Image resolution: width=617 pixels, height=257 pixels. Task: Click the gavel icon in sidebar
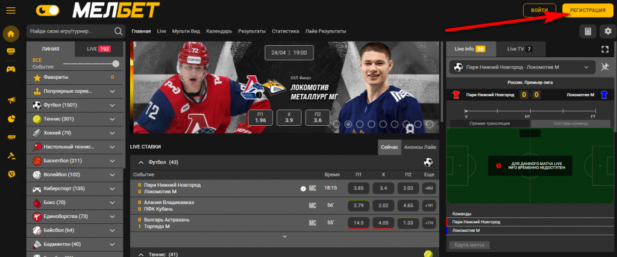(11, 155)
